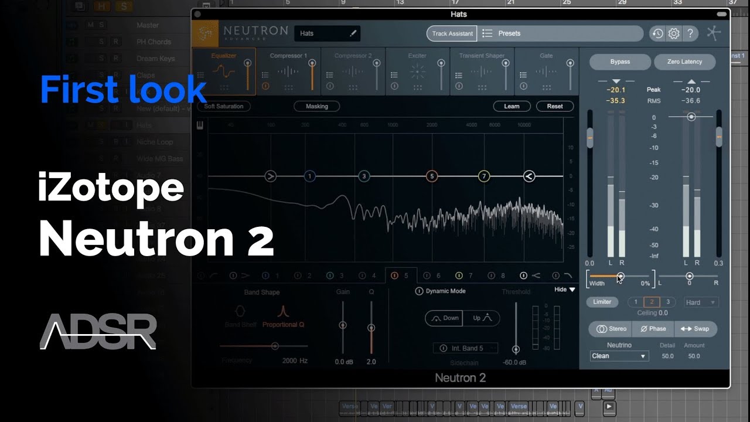The height and width of the screenshot is (422, 750).
Task: Click the Bypass button
Action: coord(620,62)
